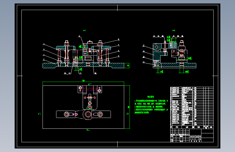Pick balloon number 4 in A-A view
235x152 pixels.
[x=44, y=44]
